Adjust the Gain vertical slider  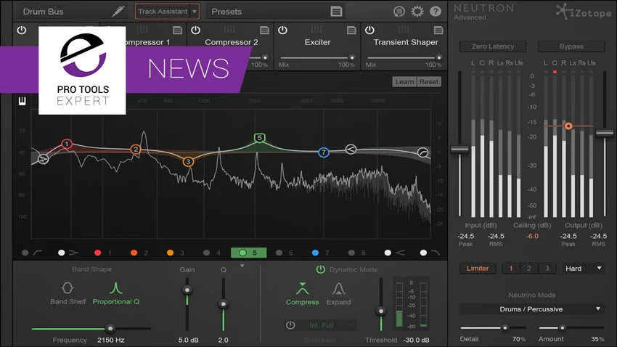(187, 290)
